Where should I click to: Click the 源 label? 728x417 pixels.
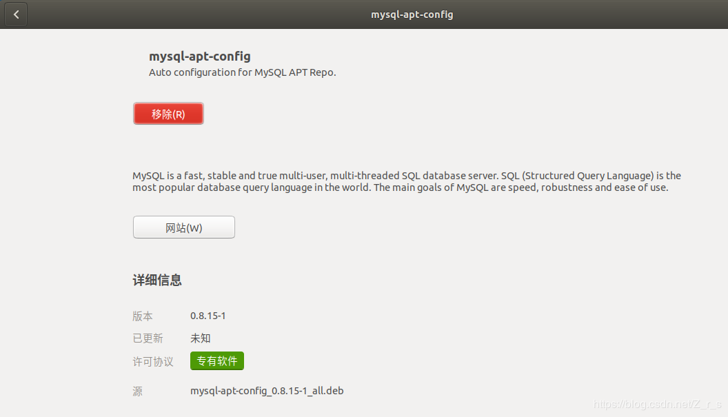[x=137, y=391]
